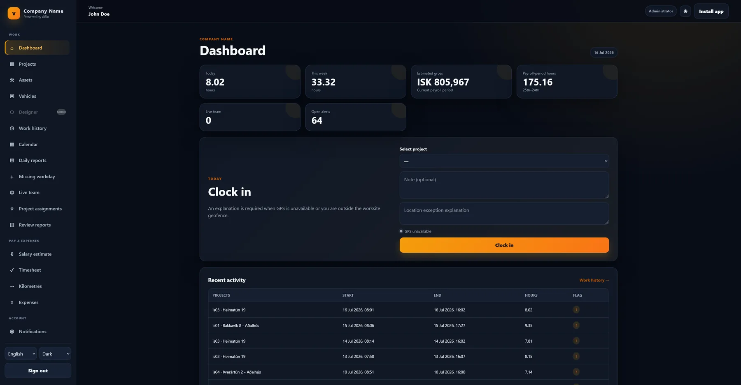Click flag icon for Bakkavík 8 row
The width and height of the screenshot is (741, 385).
tap(576, 325)
